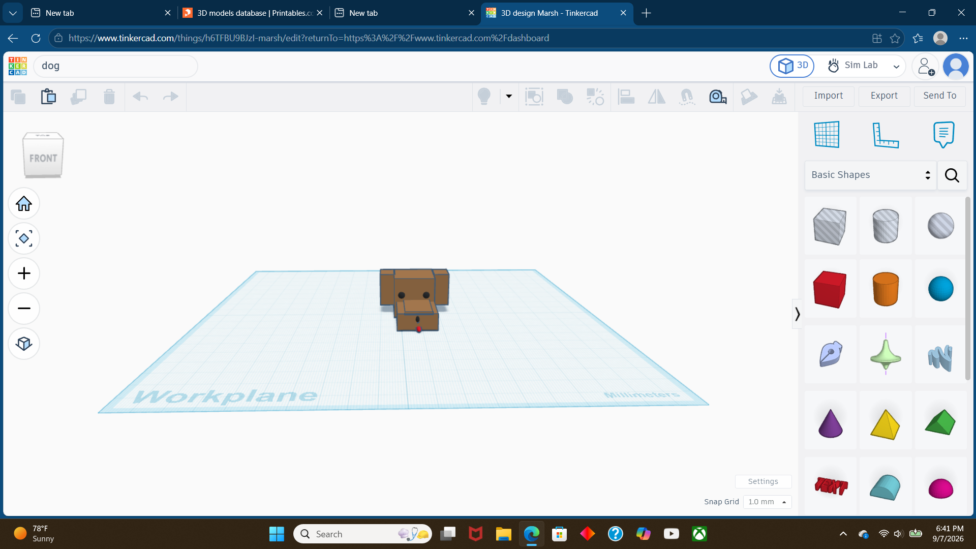Select the Ruler tool icon
The image size is (976, 549).
click(x=885, y=135)
